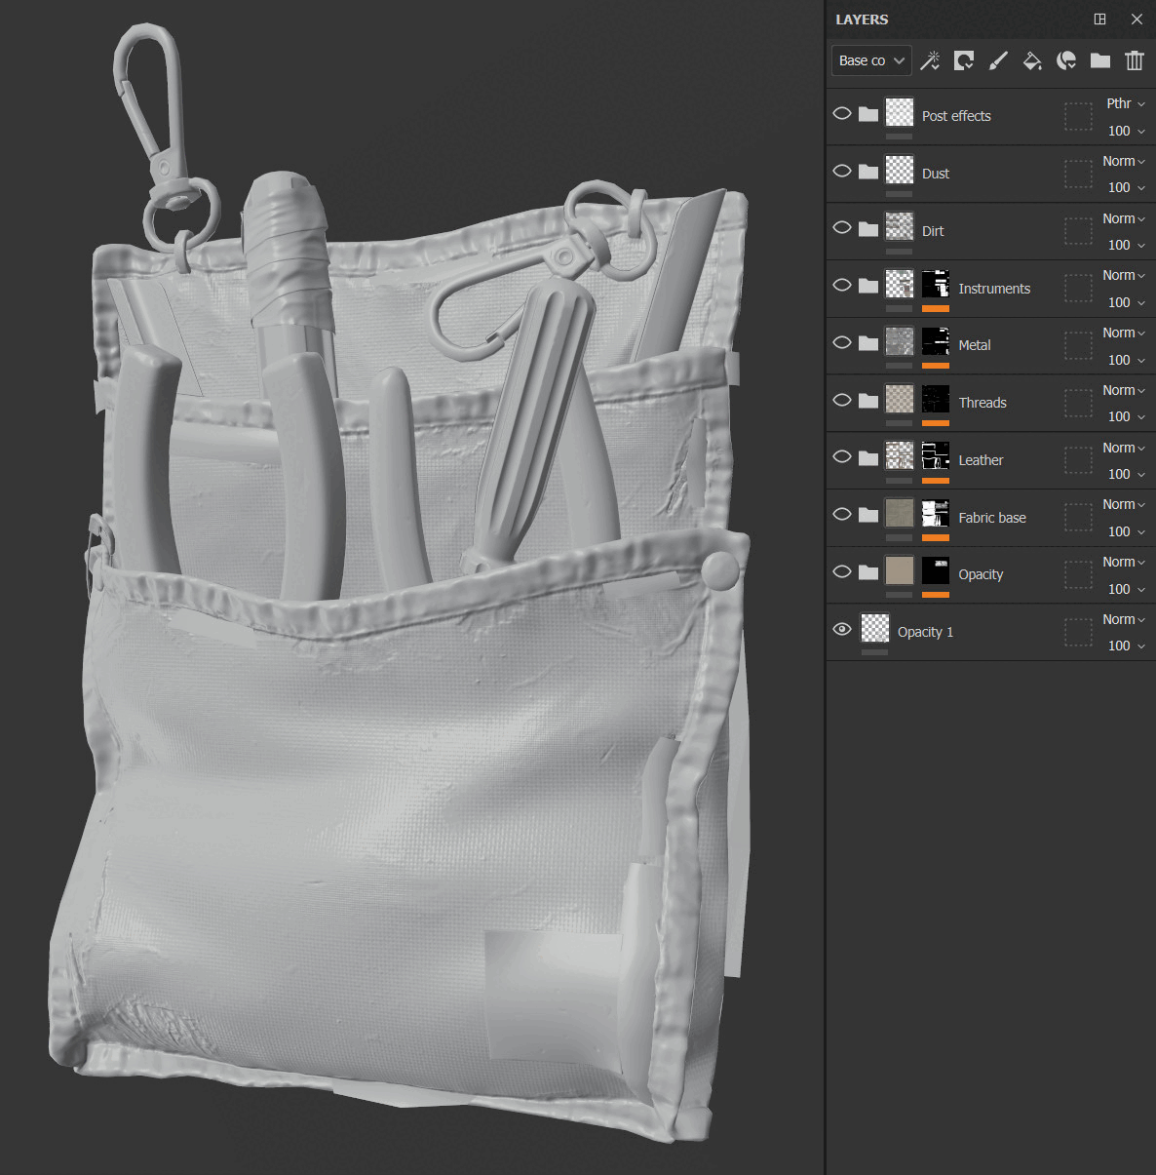Click the Metal folder icon
1156x1175 pixels.
[868, 343]
